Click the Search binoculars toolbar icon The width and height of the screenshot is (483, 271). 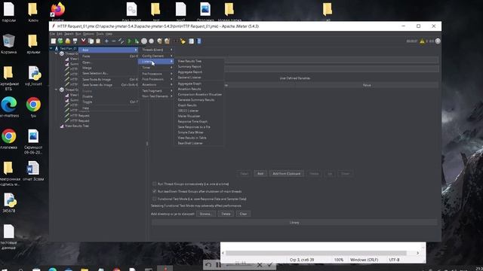tap(176, 41)
